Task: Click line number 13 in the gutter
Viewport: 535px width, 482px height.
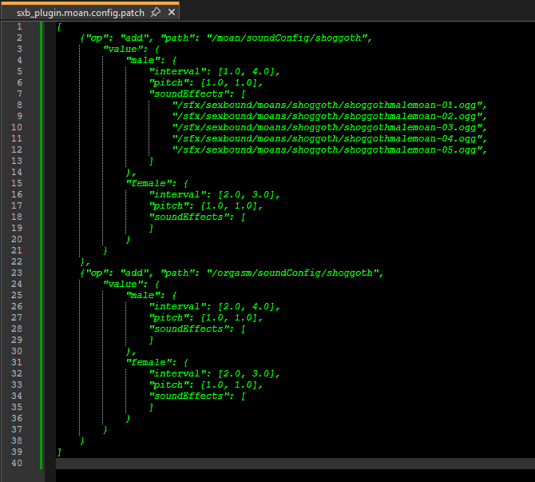Action: 17,161
